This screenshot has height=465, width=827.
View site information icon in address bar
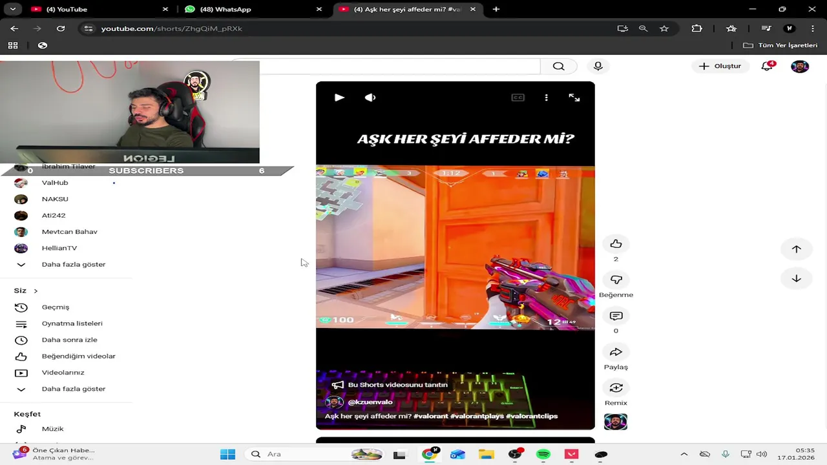[x=89, y=28]
